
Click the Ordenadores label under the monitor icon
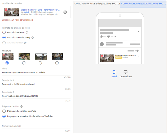(126, 77)
